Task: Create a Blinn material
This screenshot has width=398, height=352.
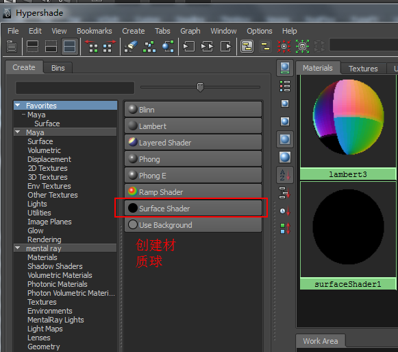Action: [x=193, y=110]
